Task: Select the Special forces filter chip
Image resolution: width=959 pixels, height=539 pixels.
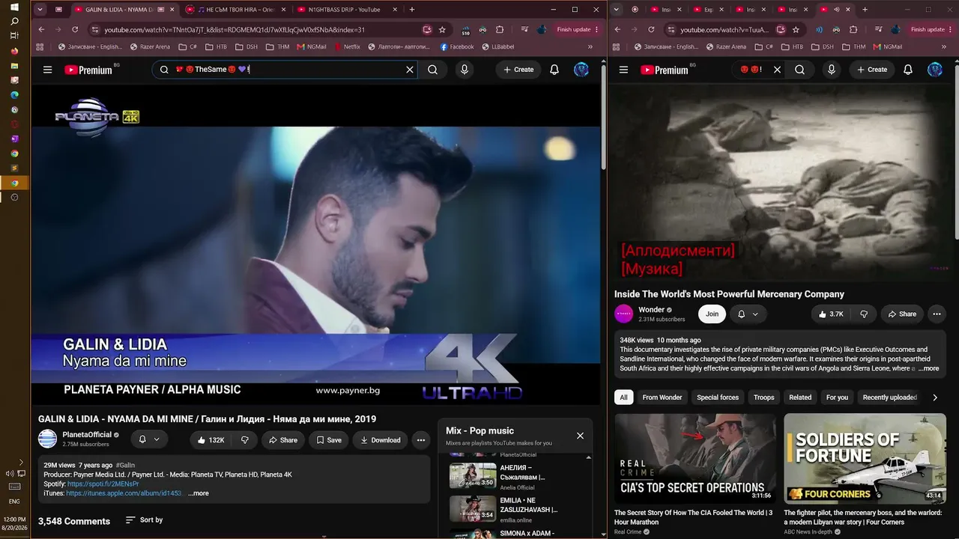Action: pyautogui.click(x=718, y=398)
